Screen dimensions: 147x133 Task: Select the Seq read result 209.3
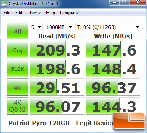57,50
